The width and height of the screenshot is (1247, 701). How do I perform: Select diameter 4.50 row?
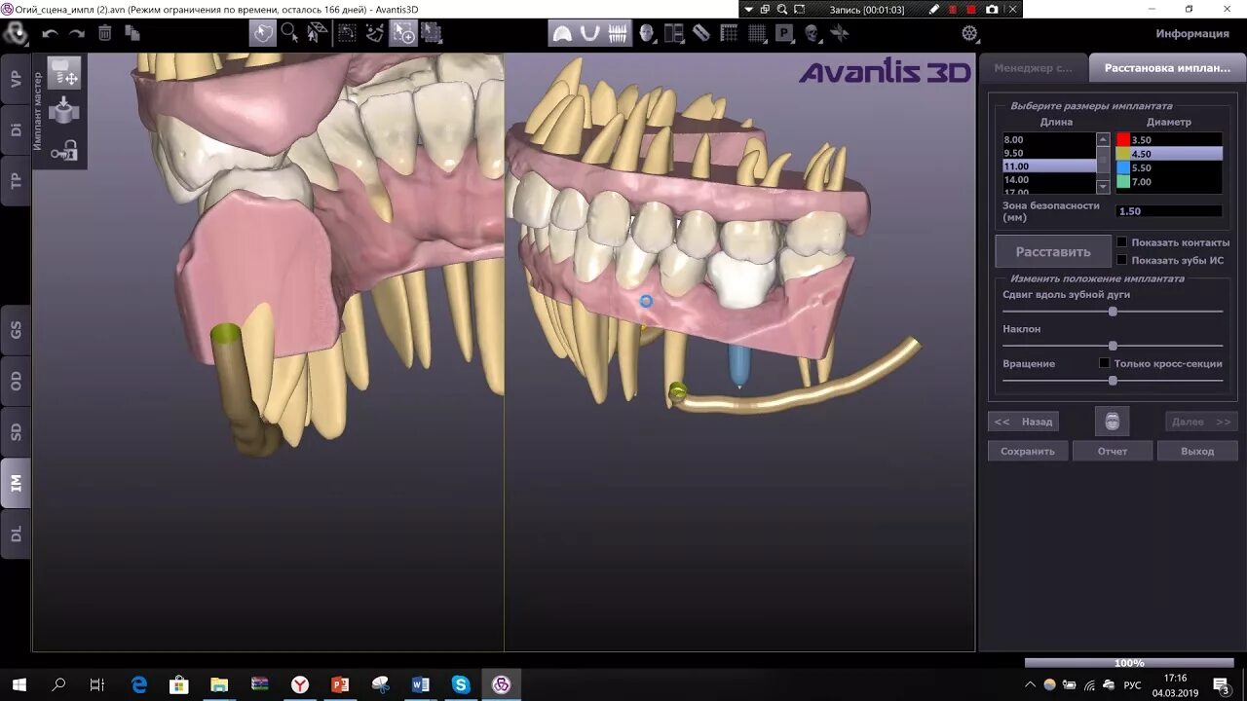(1169, 154)
